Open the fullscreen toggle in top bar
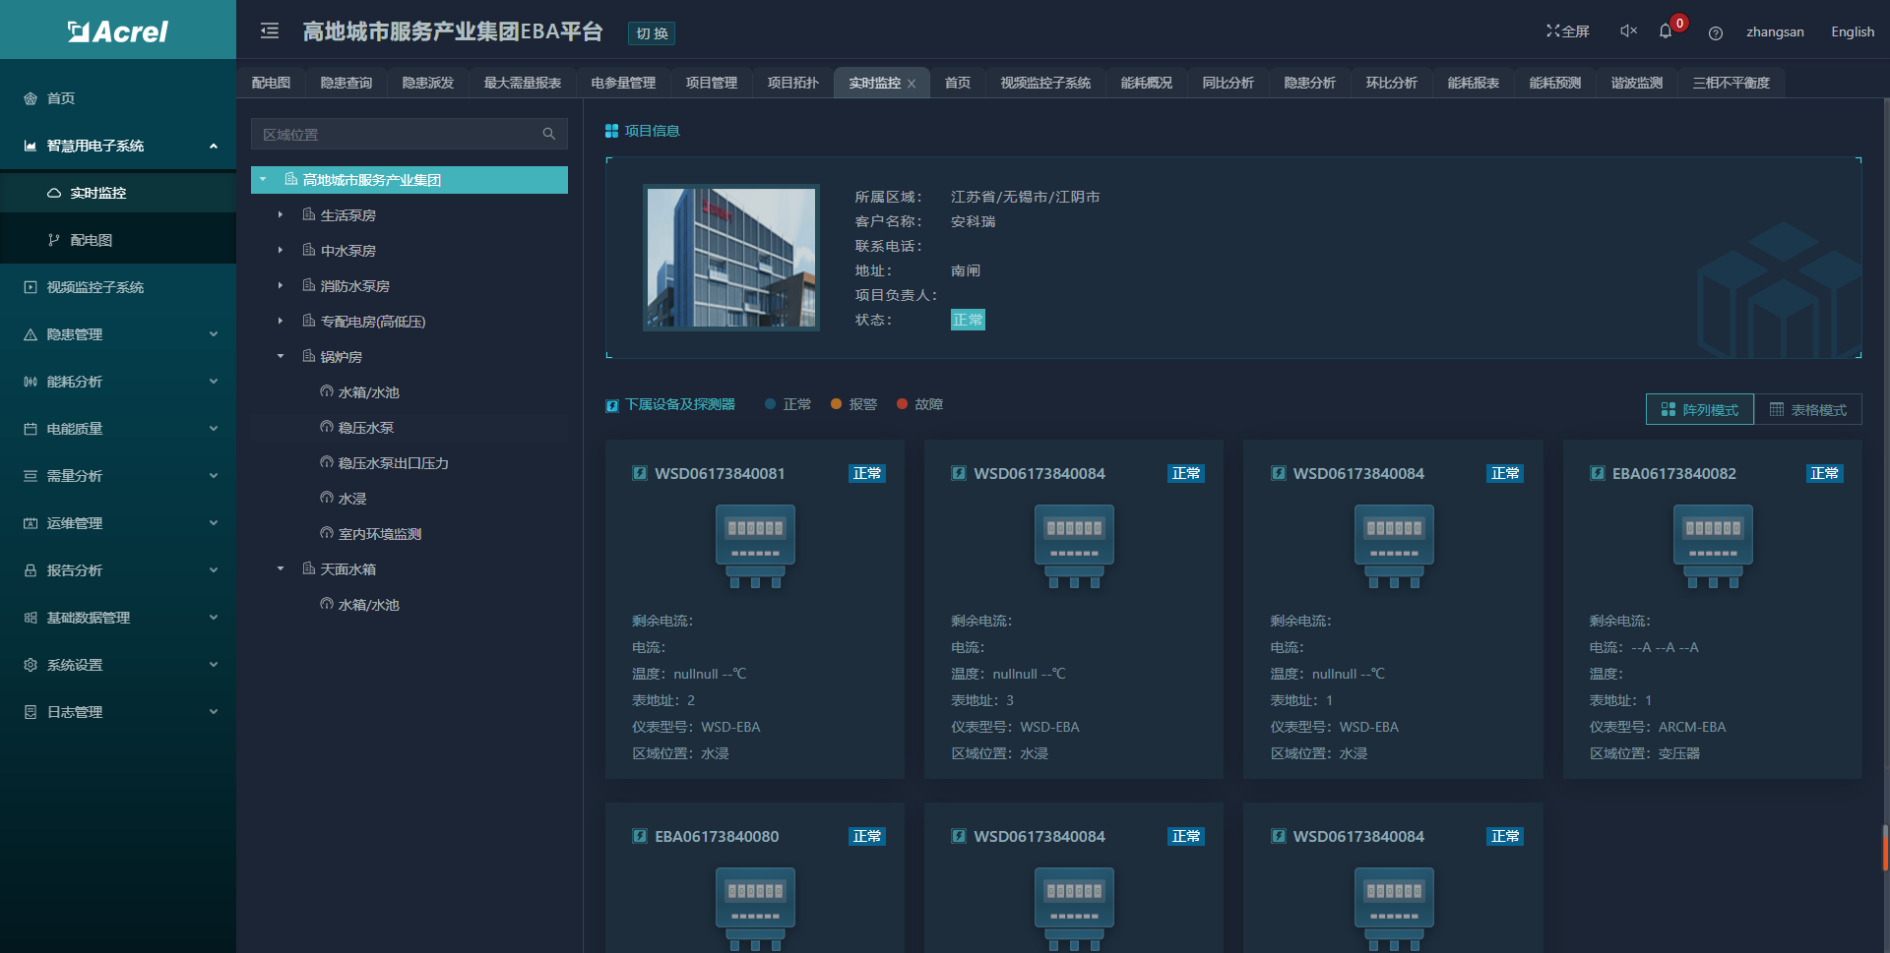1890x953 pixels. point(1567,30)
